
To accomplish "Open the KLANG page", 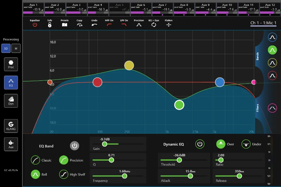I will [x=11, y=126].
